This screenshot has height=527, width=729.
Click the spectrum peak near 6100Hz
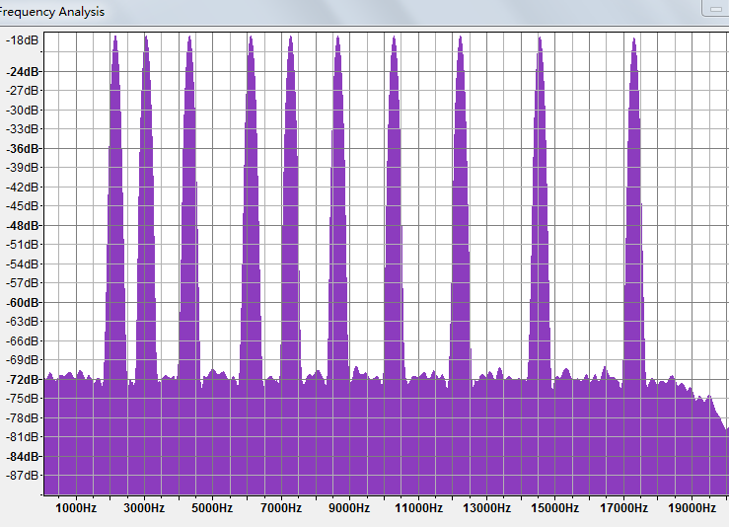pos(252,209)
